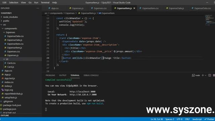The image size is (215, 121).
Task: Select the node terminal instance
Action: (196, 75)
